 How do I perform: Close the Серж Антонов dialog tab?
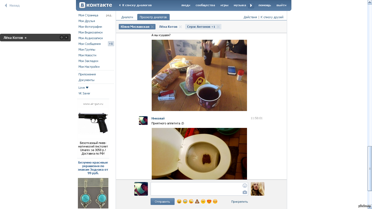pos(218,27)
